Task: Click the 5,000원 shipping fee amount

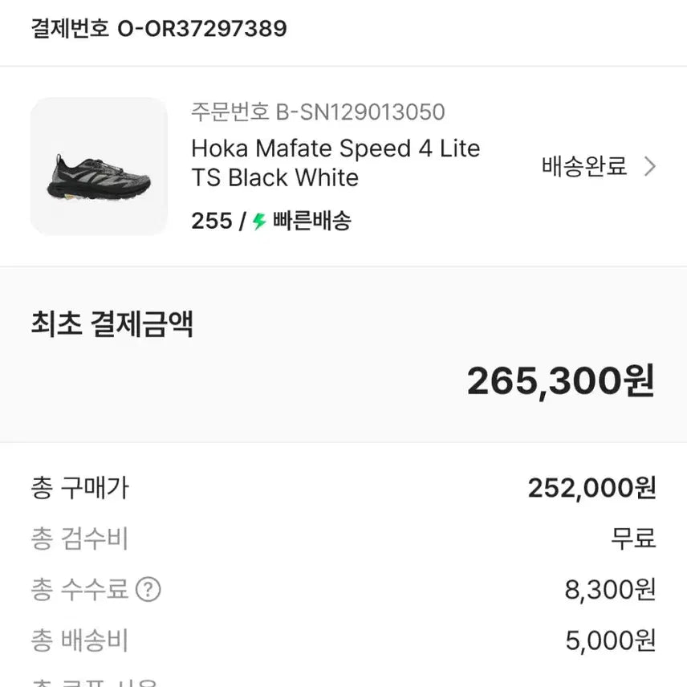Action: tap(612, 640)
